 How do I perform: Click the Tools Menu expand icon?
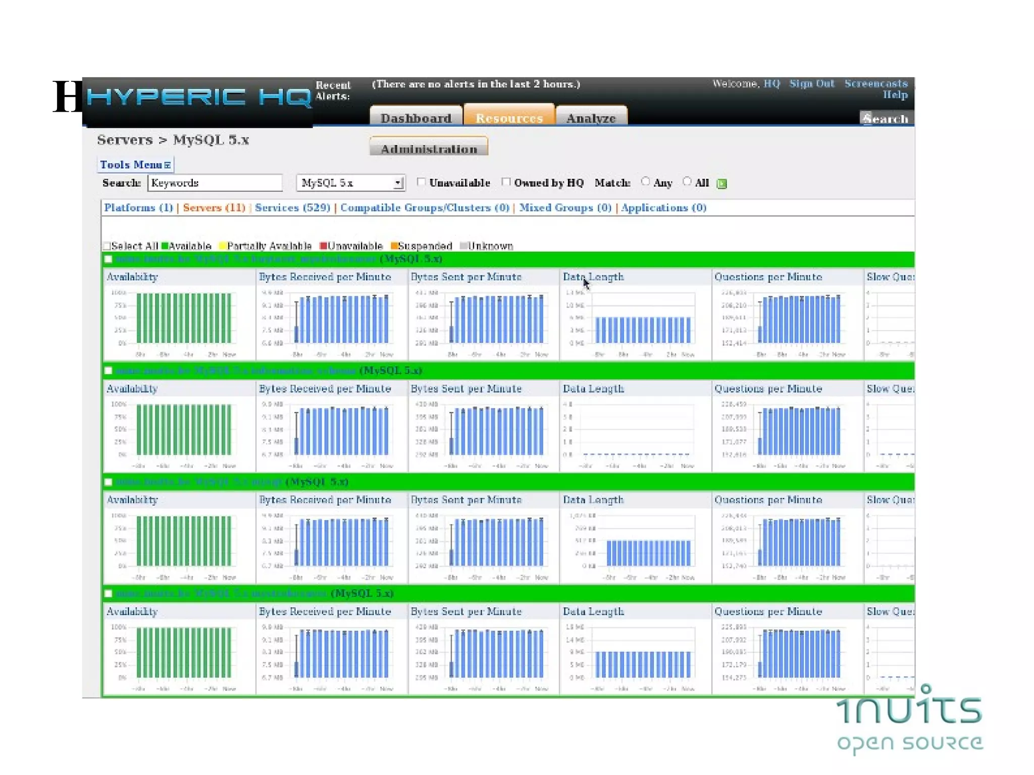tap(168, 165)
